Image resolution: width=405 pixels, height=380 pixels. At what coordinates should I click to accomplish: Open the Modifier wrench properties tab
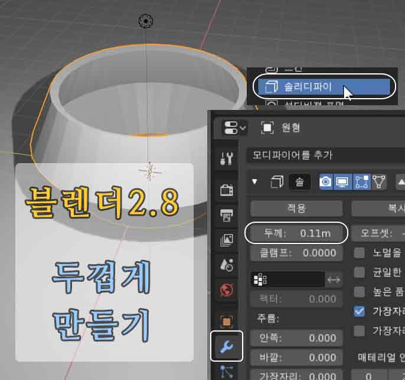[x=227, y=346]
